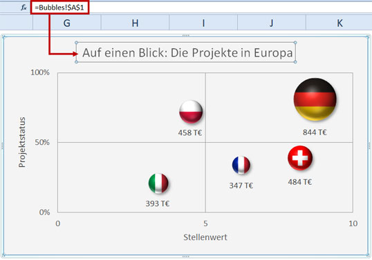Select the Projektstatus axis title

coord(22,142)
